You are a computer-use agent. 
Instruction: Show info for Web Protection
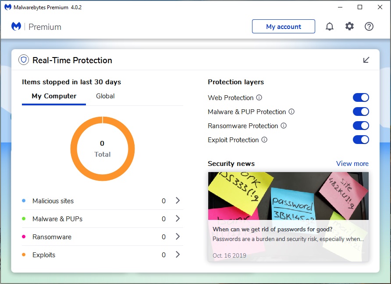259,97
